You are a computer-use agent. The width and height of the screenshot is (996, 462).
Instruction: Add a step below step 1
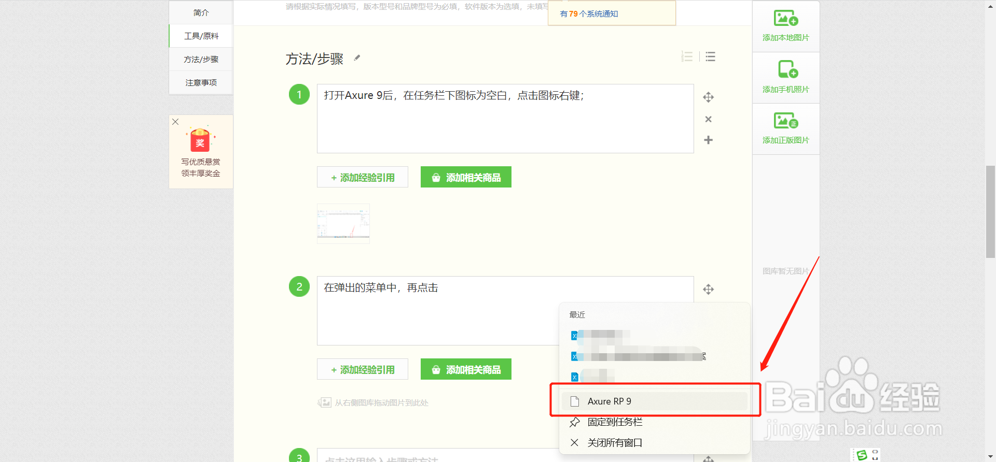(x=708, y=140)
